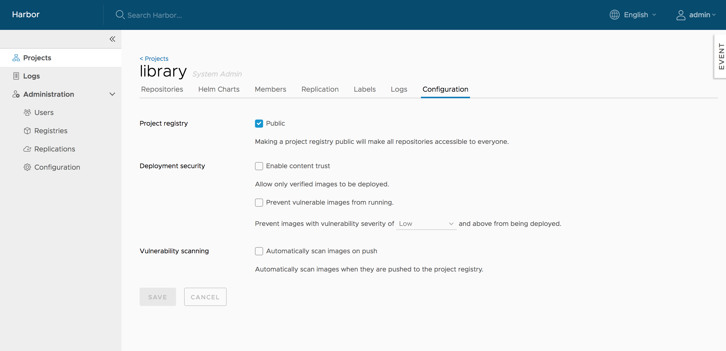Click the Replications cloud icon
The height and width of the screenshot is (351, 726).
27,149
